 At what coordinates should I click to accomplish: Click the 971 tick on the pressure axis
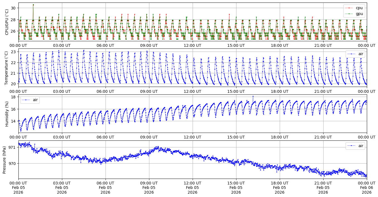13,147
